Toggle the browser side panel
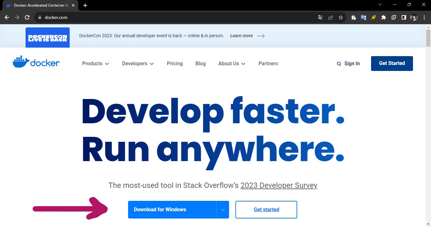Viewport: 431px width, 227px height. tap(404, 17)
